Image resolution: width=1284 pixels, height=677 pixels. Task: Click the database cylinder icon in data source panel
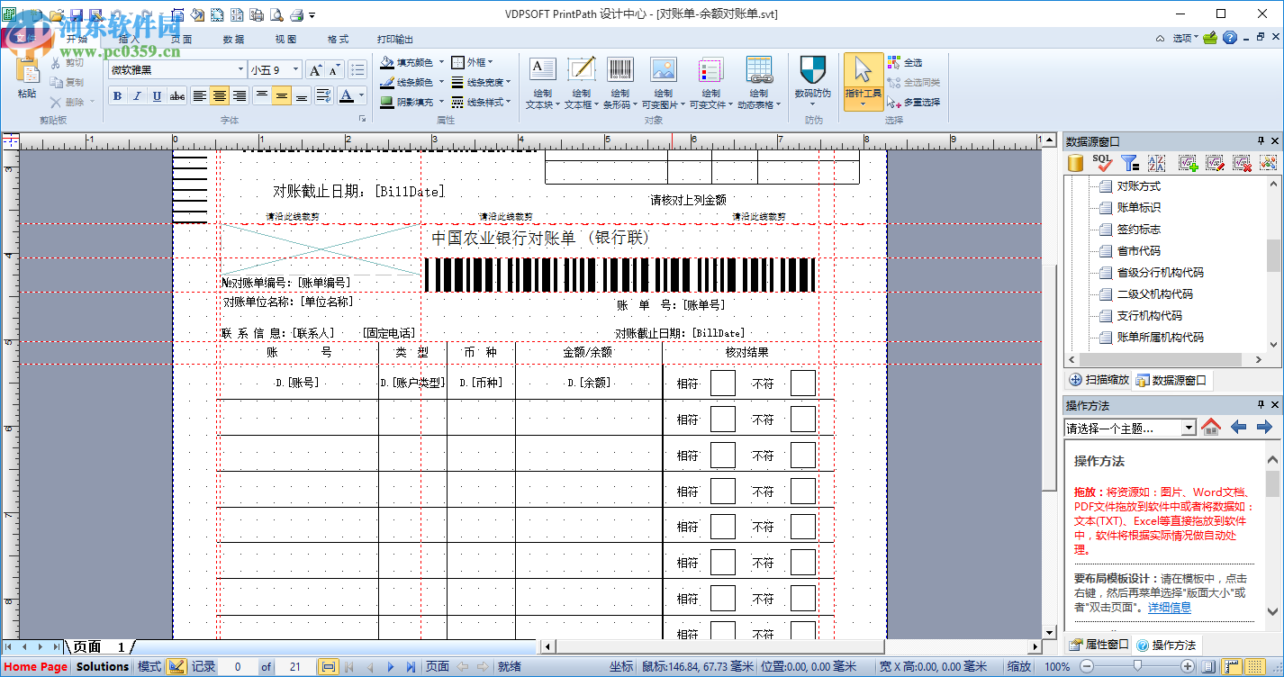coord(1075,163)
